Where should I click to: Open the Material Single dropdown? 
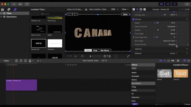[173, 53]
